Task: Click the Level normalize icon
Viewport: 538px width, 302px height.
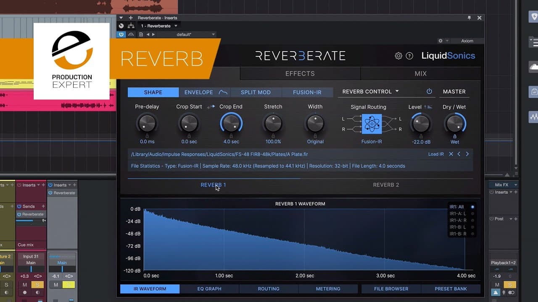Action: (428, 107)
